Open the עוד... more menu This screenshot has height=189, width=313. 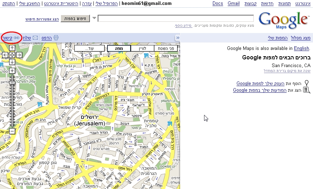tap(90, 48)
